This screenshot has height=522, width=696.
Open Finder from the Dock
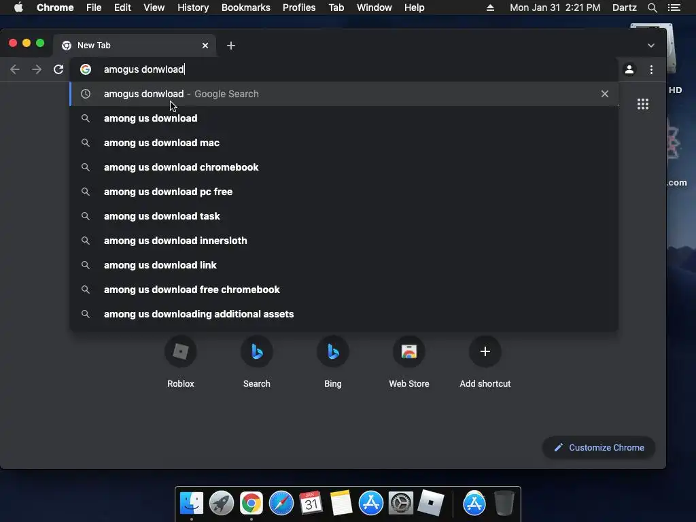(x=191, y=503)
